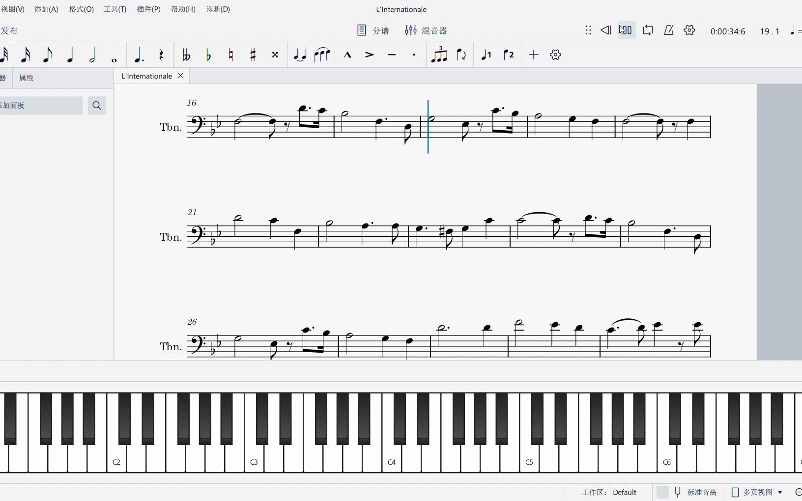Add accent articulation
The width and height of the screenshot is (802, 501).
coord(370,55)
